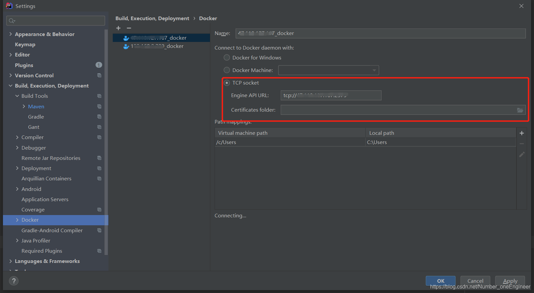Click project-level icon next to Deployment
534x293 pixels.
pos(99,168)
